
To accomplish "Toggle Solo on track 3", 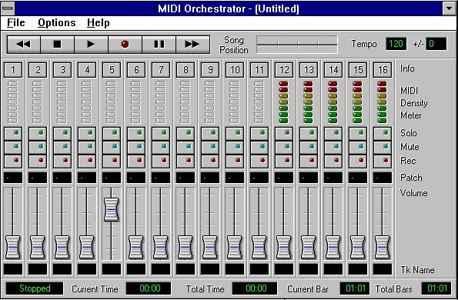I will pos(62,133).
